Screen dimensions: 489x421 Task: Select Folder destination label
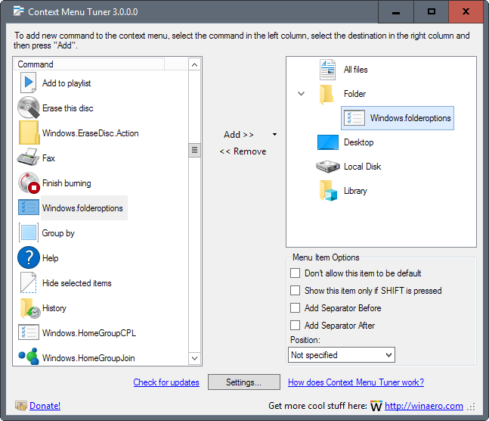coord(354,94)
